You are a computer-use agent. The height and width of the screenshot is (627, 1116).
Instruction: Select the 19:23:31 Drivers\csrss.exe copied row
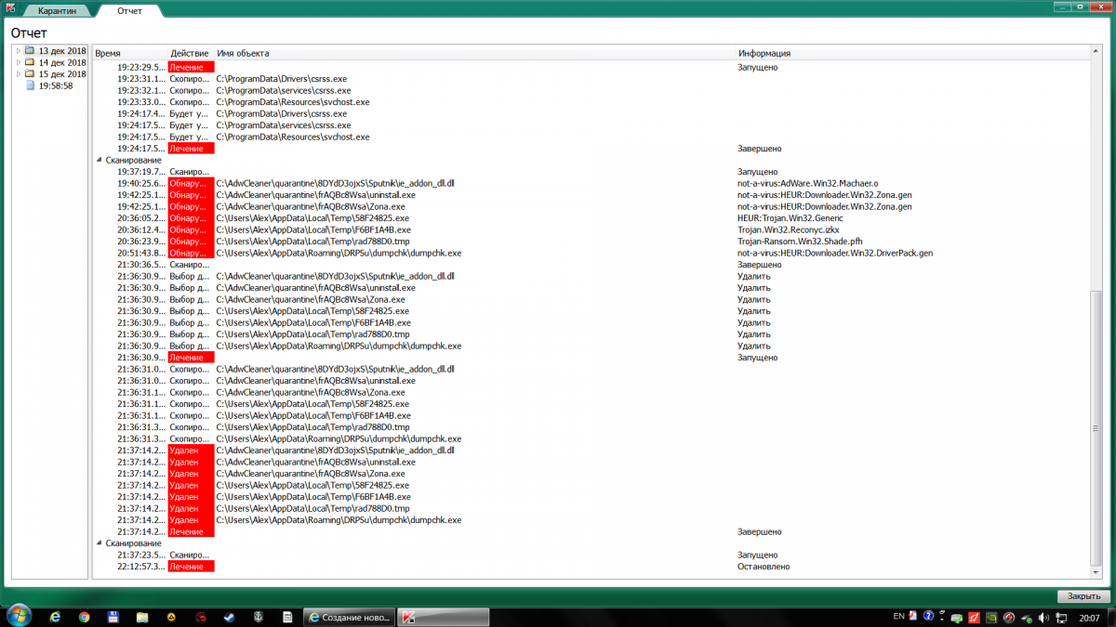tap(591, 79)
